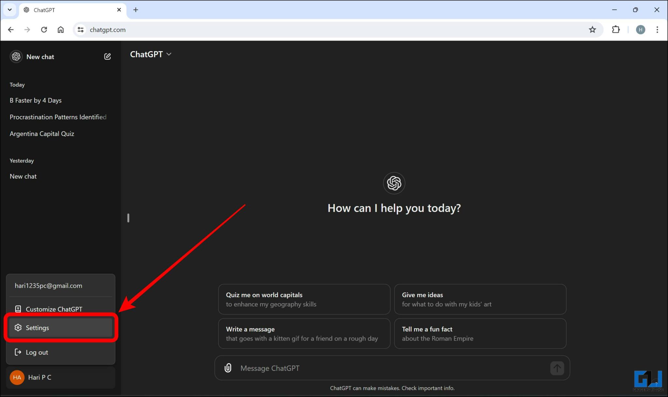Viewport: 668px width, 397px height.
Task: Select Settings in the account menu
Action: click(x=60, y=328)
